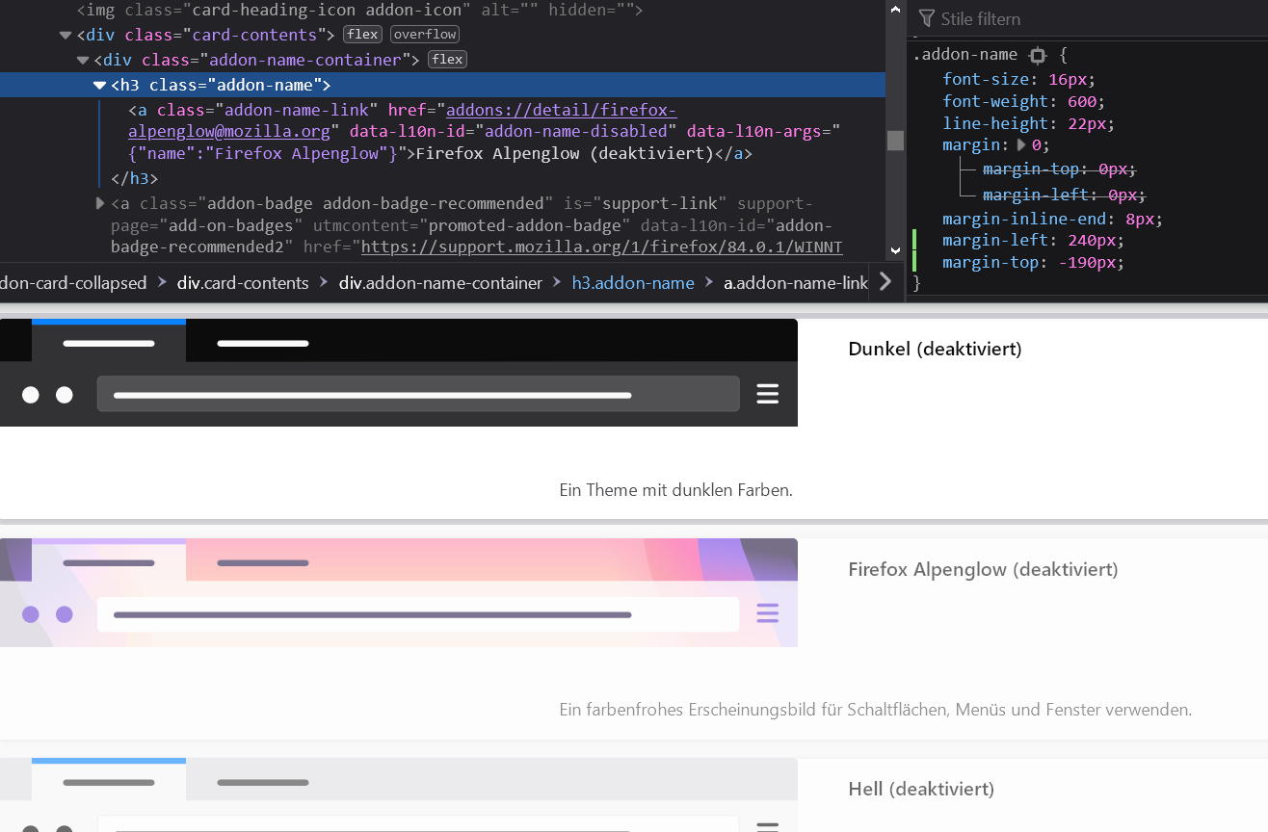The image size is (1268, 832).
Task: Collapse the div card-contents node
Action: [x=66, y=36]
